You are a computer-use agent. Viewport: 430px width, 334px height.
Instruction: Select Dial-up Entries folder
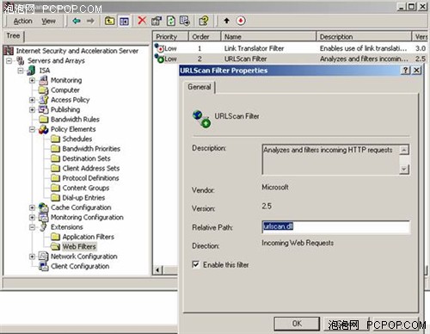(83, 198)
